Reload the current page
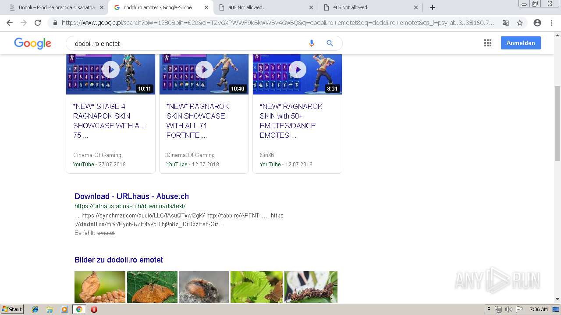The height and width of the screenshot is (315, 561). point(38,23)
